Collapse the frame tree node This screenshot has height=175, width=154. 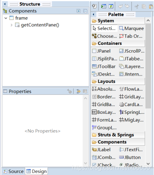[x=6, y=18]
